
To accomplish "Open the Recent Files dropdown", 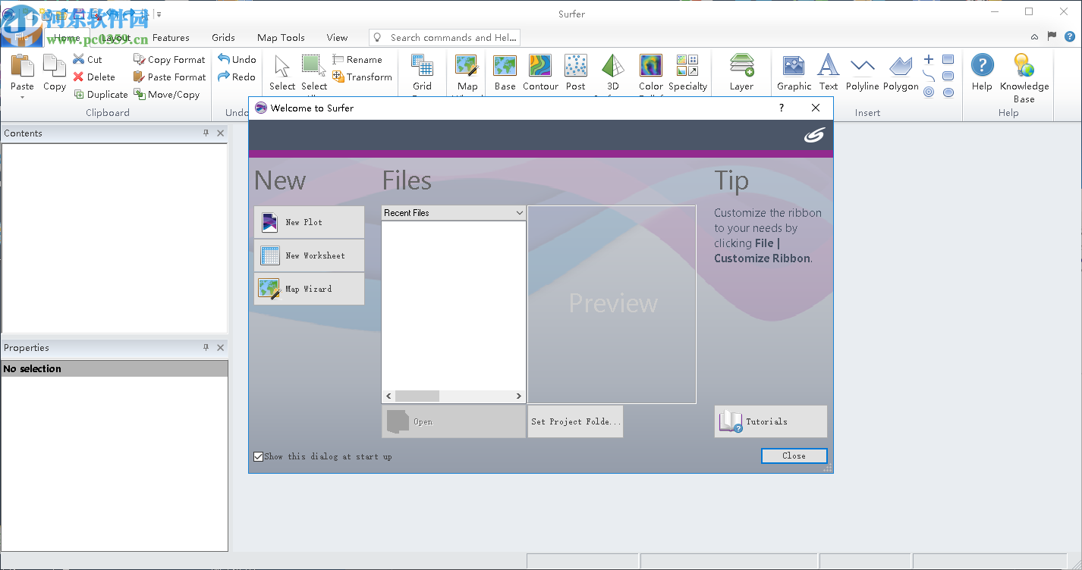I will pos(518,212).
